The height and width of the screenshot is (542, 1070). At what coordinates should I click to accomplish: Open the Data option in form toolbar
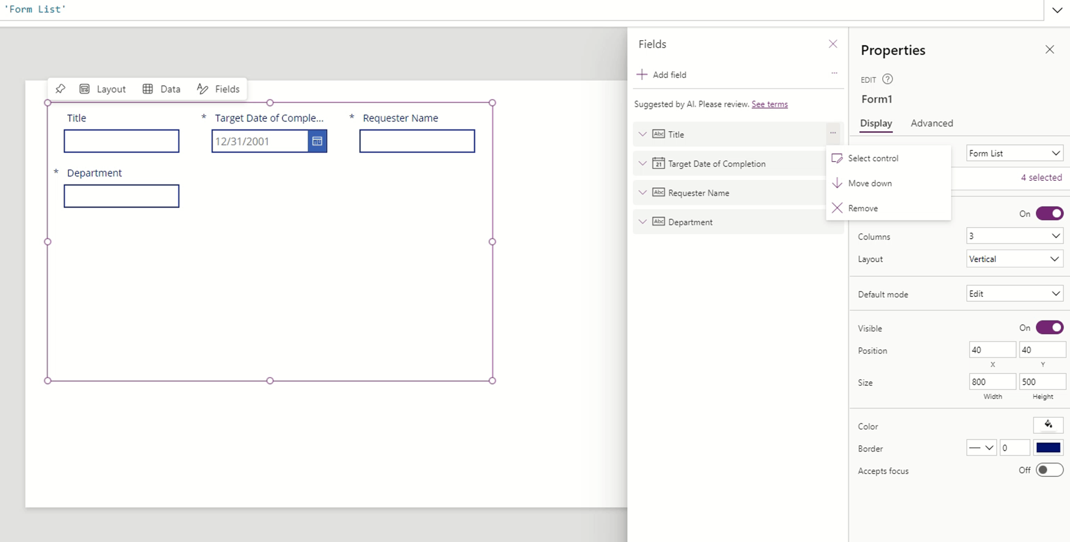[162, 89]
